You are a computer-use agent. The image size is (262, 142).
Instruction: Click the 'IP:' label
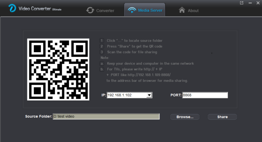(x=103, y=95)
